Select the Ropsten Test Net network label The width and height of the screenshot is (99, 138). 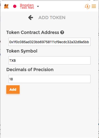(27, 6)
